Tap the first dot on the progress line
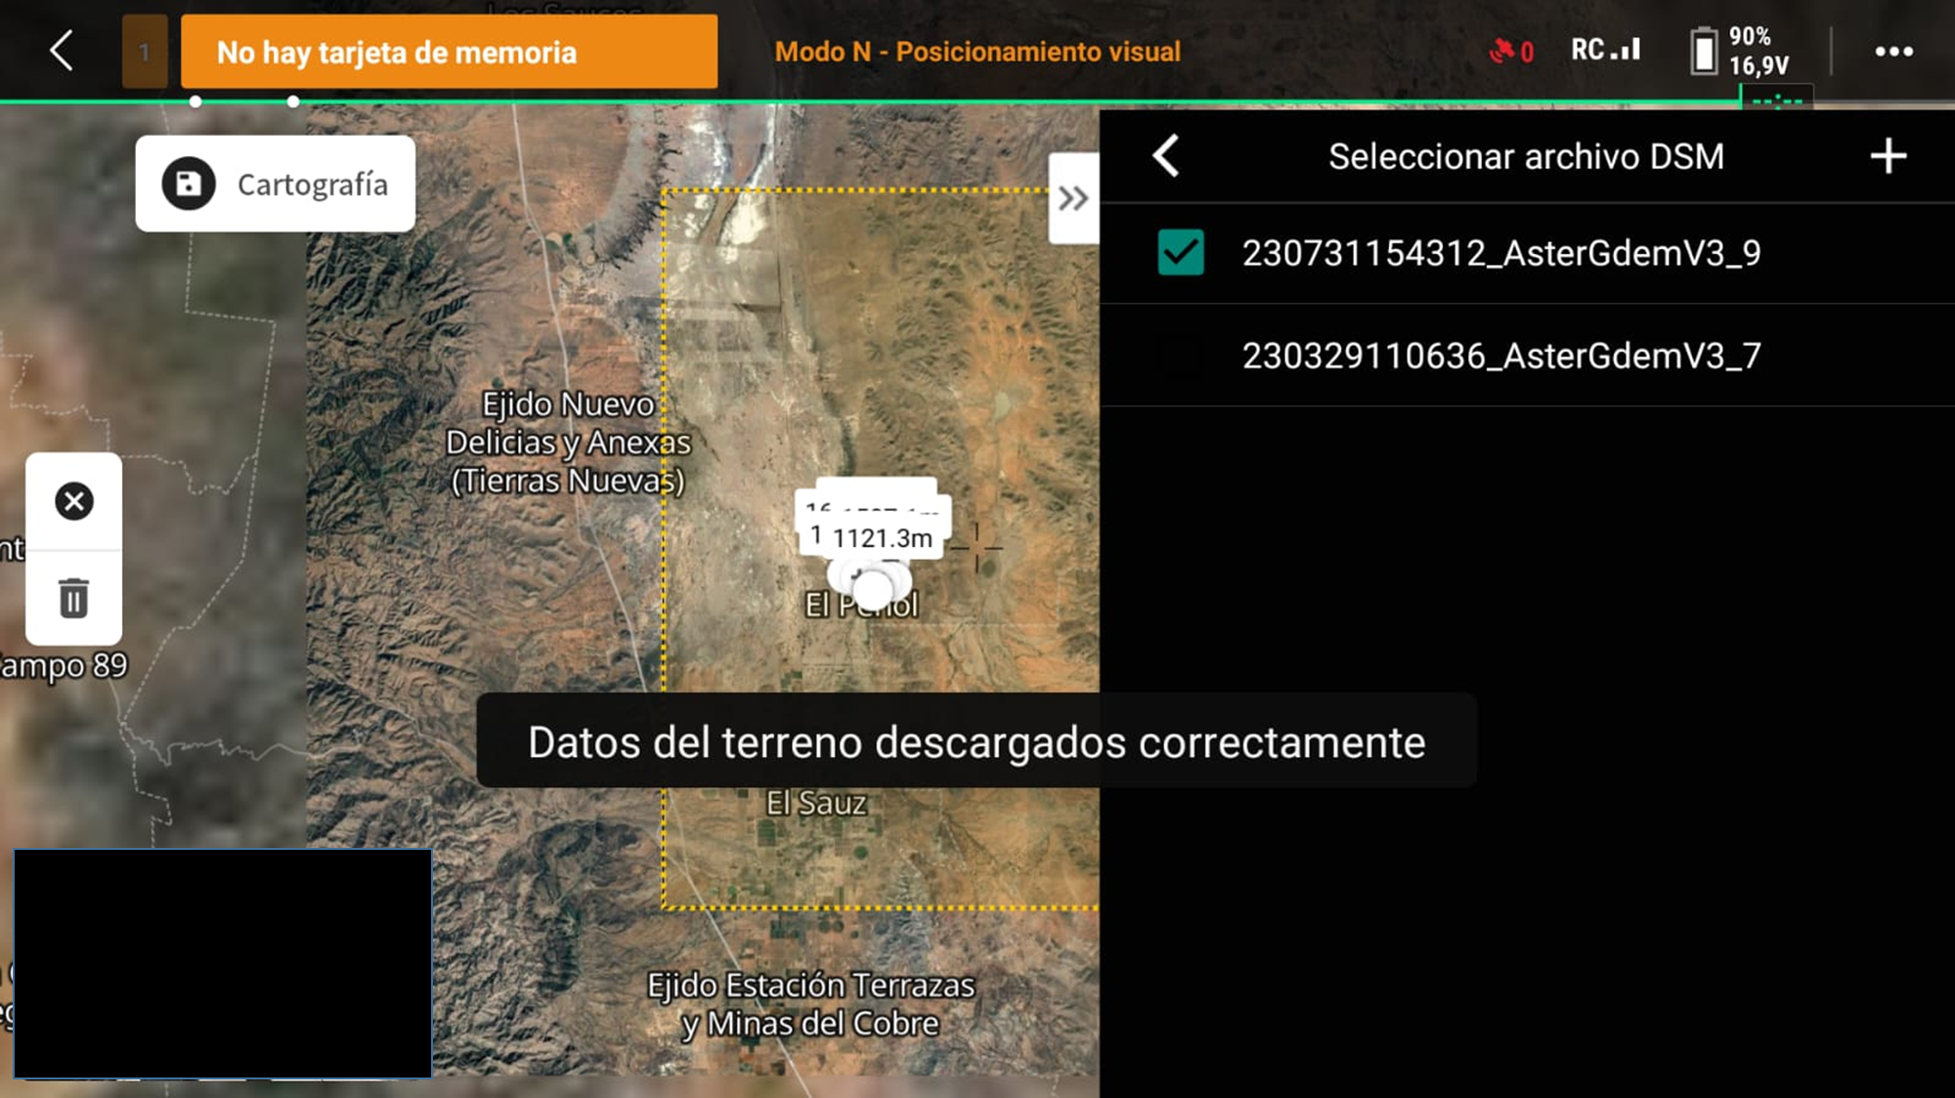The image size is (1955, 1098). coord(195,102)
